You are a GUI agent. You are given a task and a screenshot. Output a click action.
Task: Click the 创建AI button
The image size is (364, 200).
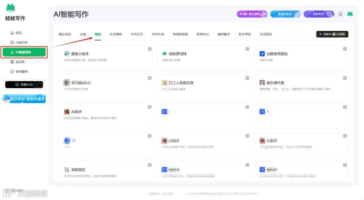click(332, 34)
